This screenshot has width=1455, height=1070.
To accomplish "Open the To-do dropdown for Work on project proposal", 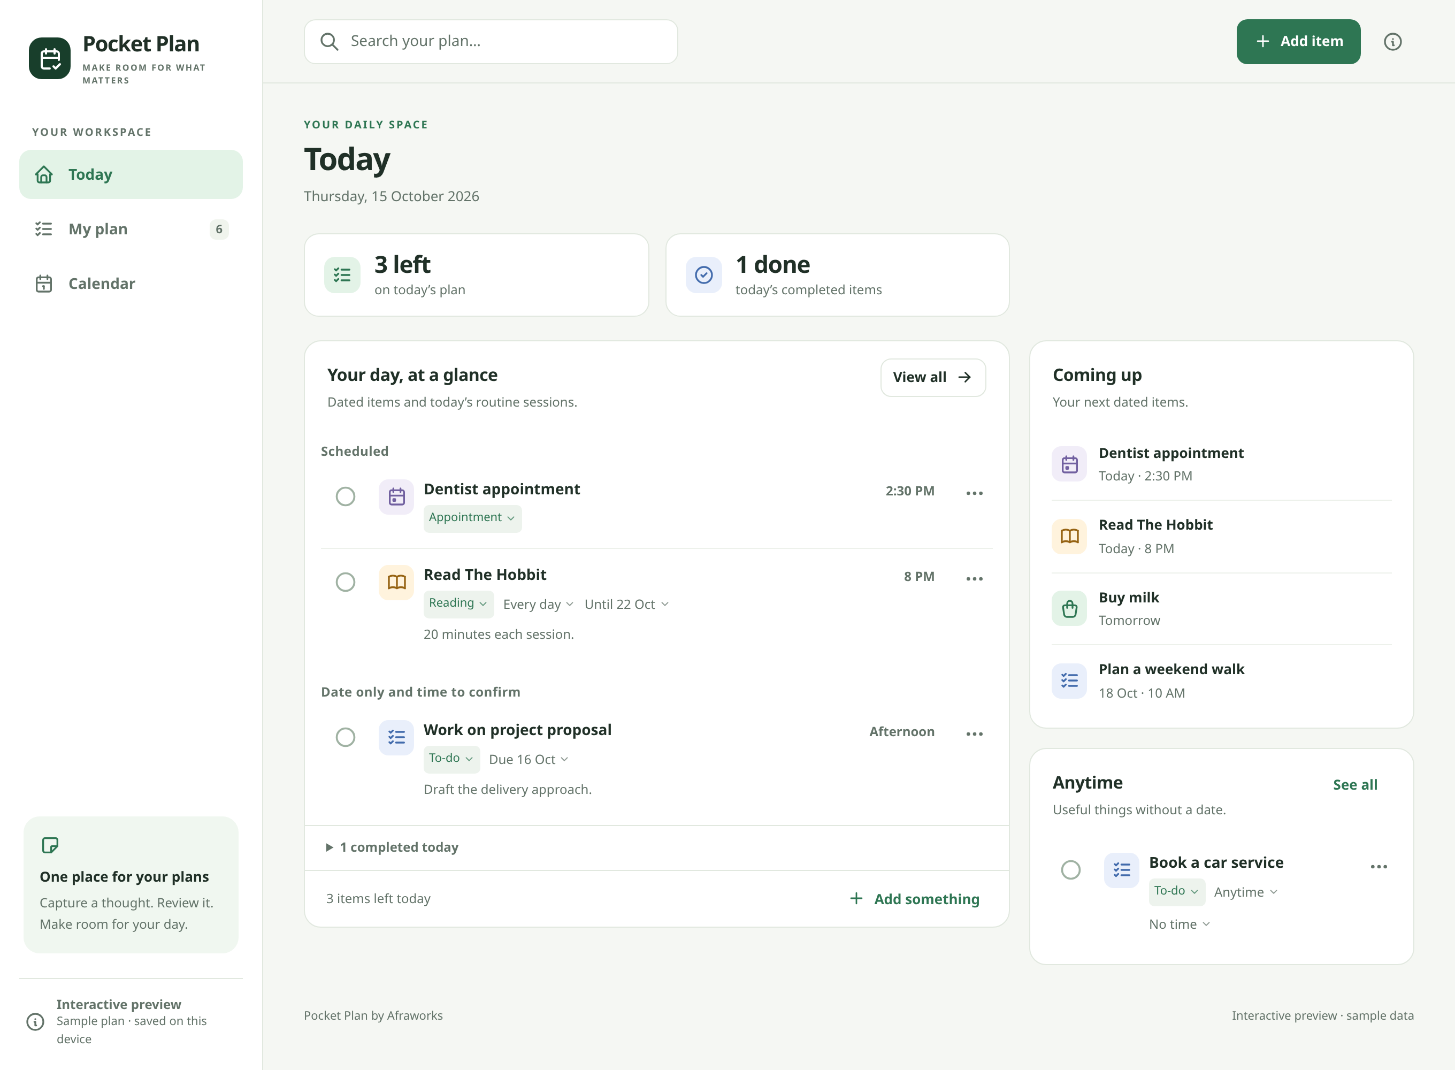I will (451, 759).
